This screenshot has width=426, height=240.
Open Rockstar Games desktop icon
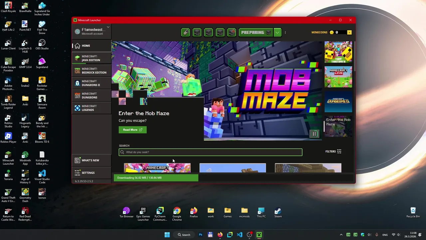click(x=42, y=83)
